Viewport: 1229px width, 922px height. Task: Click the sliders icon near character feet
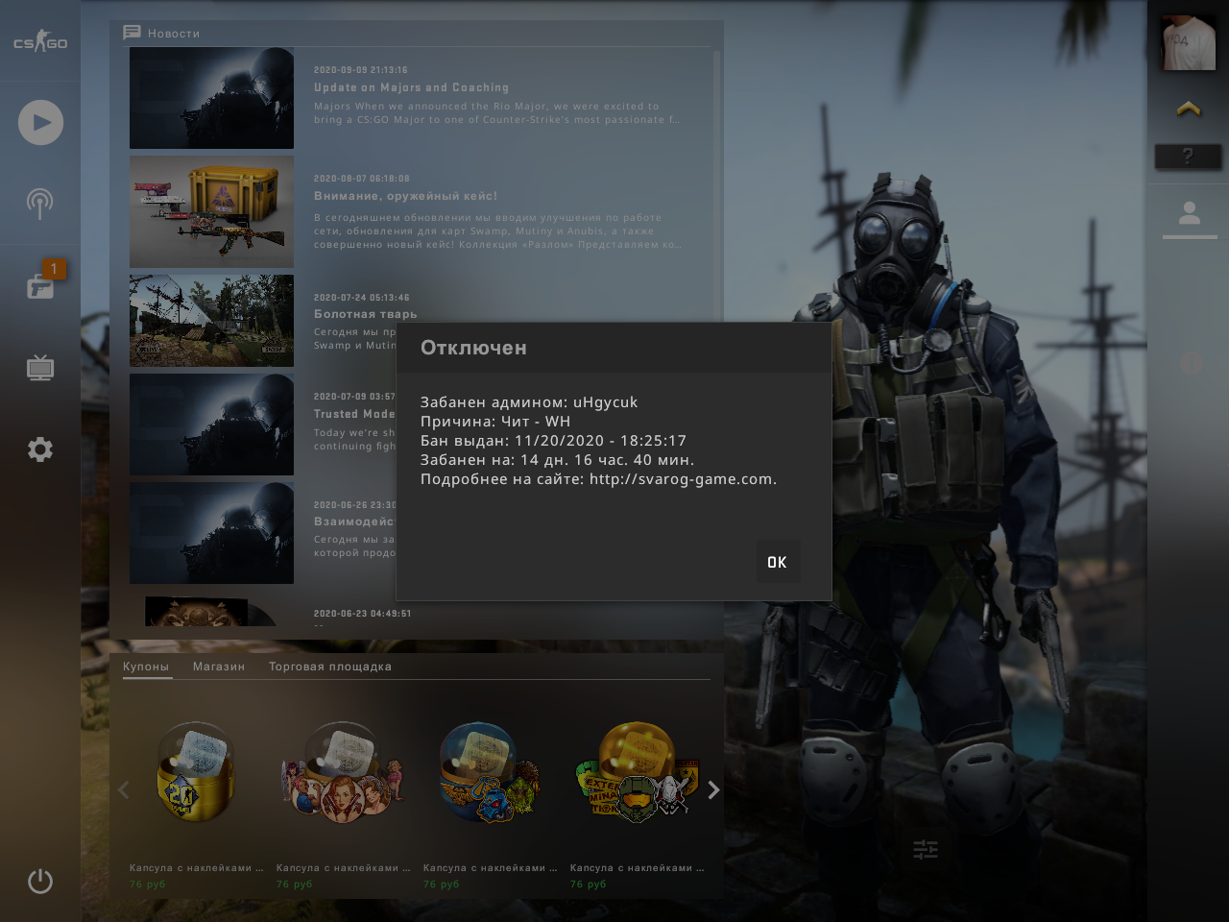pyautogui.click(x=925, y=849)
